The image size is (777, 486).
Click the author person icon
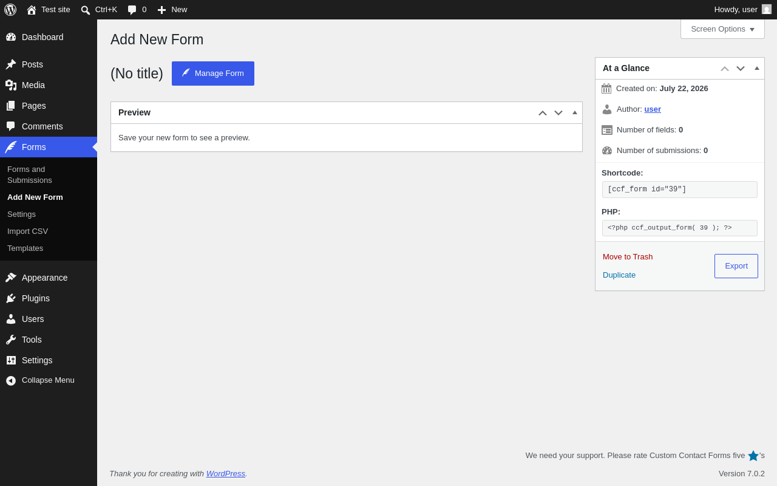pyautogui.click(x=607, y=109)
